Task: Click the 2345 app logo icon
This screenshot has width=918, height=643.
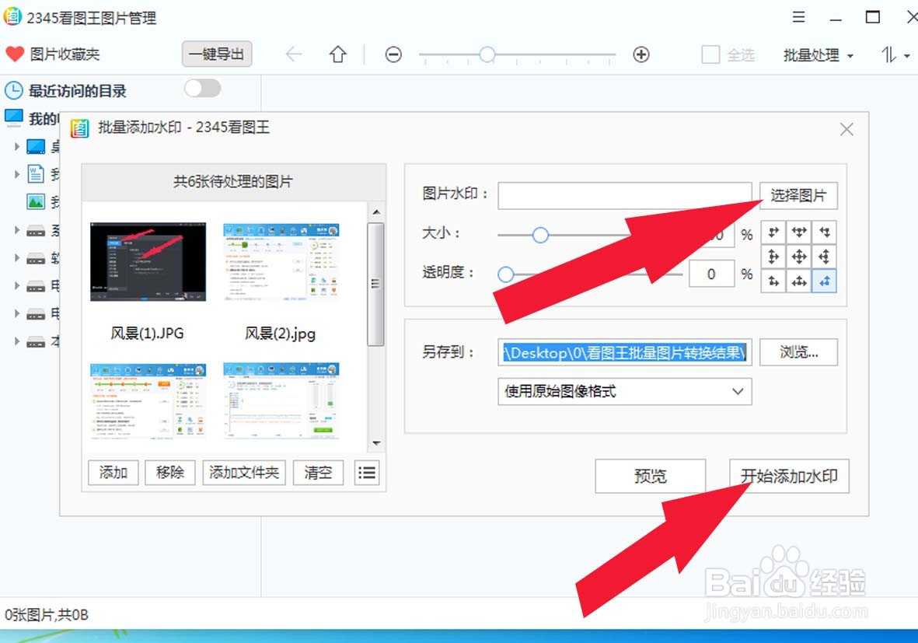Action: [12, 16]
